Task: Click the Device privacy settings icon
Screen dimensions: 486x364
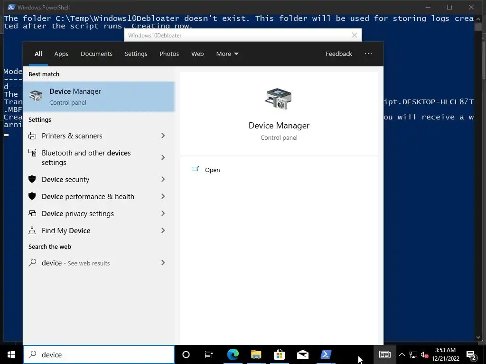Action: 32,213
